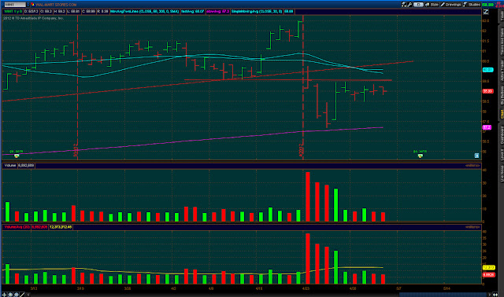504x297 pixels.
Task: Click the WMT 1 y D chart label
Action: tap(13, 12)
